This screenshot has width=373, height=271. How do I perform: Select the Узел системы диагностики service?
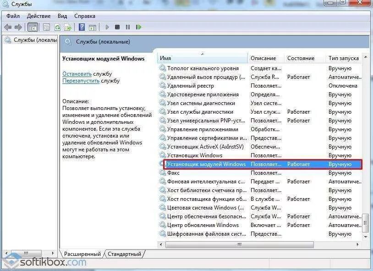click(x=260, y=103)
